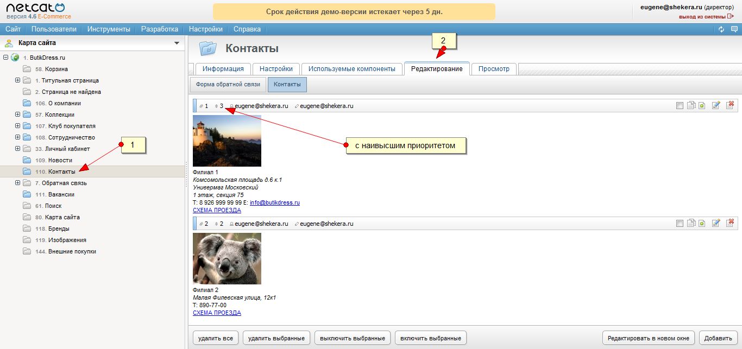The image size is (742, 349).
Task: Click the logout arrow icon beside 'выход из системы'
Action: click(x=731, y=17)
